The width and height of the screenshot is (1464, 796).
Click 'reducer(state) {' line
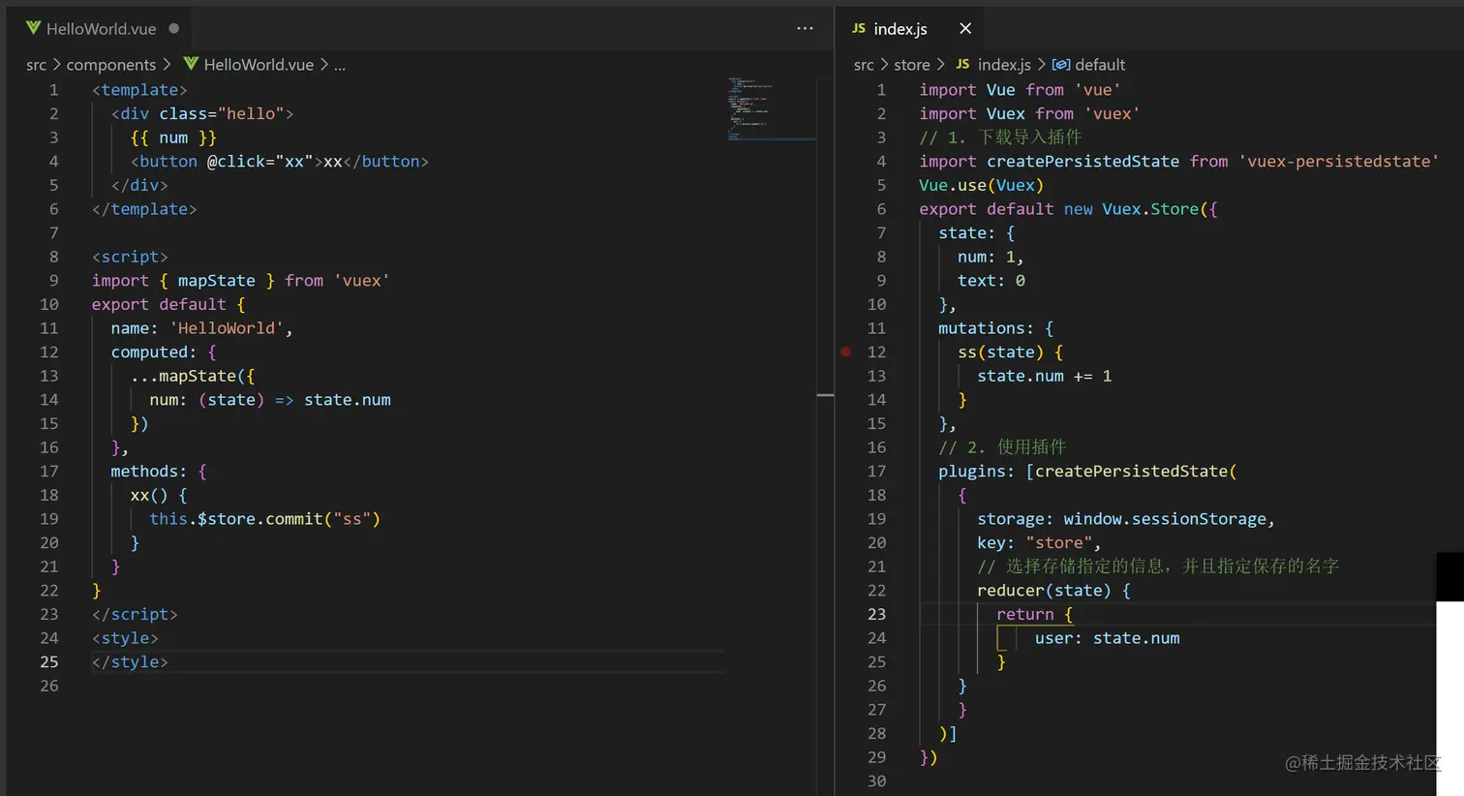click(1053, 591)
